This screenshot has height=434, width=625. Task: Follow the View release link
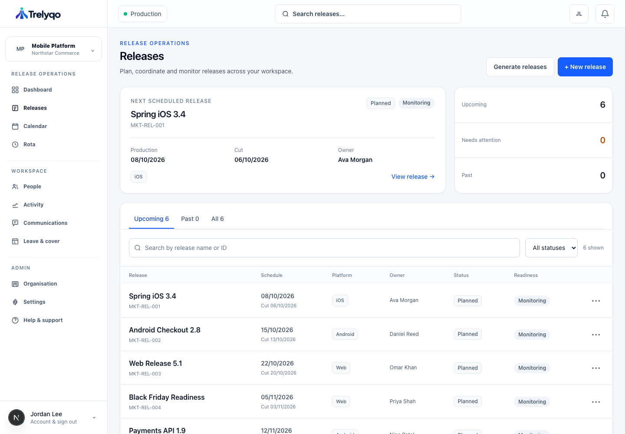pos(413,177)
